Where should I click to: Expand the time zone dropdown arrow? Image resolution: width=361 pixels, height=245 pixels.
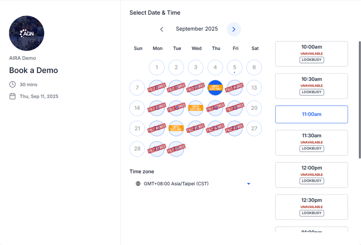pos(249,184)
